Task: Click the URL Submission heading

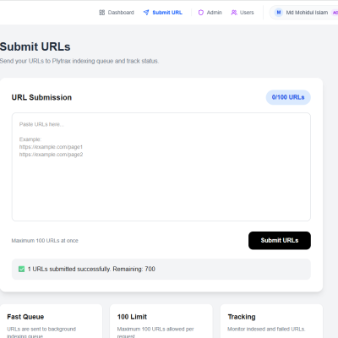Action: pos(41,97)
